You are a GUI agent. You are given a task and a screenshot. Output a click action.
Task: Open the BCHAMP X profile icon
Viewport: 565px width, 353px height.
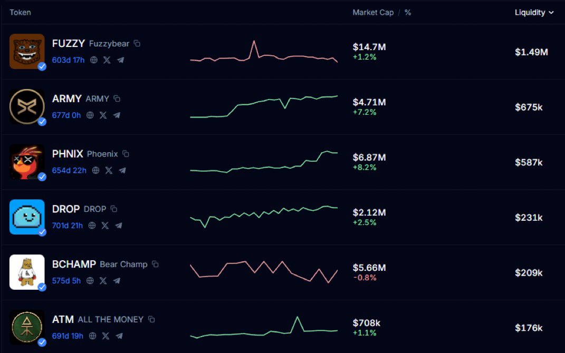(103, 281)
